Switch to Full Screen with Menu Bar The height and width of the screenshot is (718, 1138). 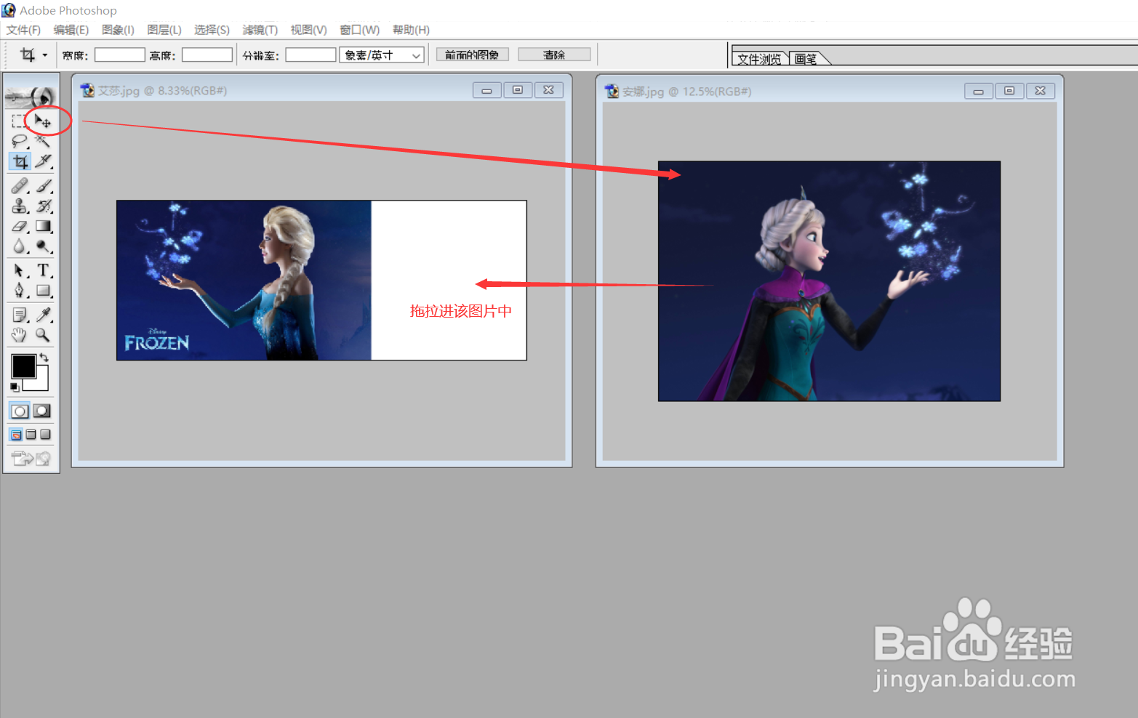(31, 435)
